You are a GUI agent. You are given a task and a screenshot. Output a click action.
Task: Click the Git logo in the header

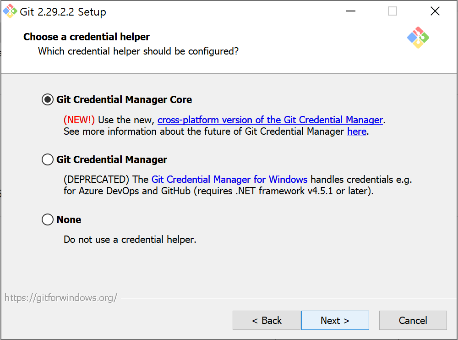418,38
